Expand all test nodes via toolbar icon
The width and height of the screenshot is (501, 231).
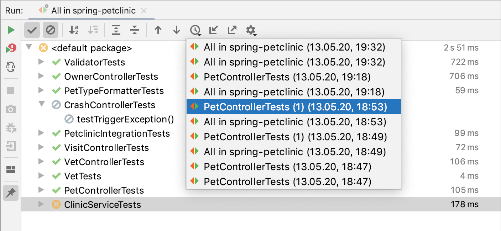click(116, 30)
